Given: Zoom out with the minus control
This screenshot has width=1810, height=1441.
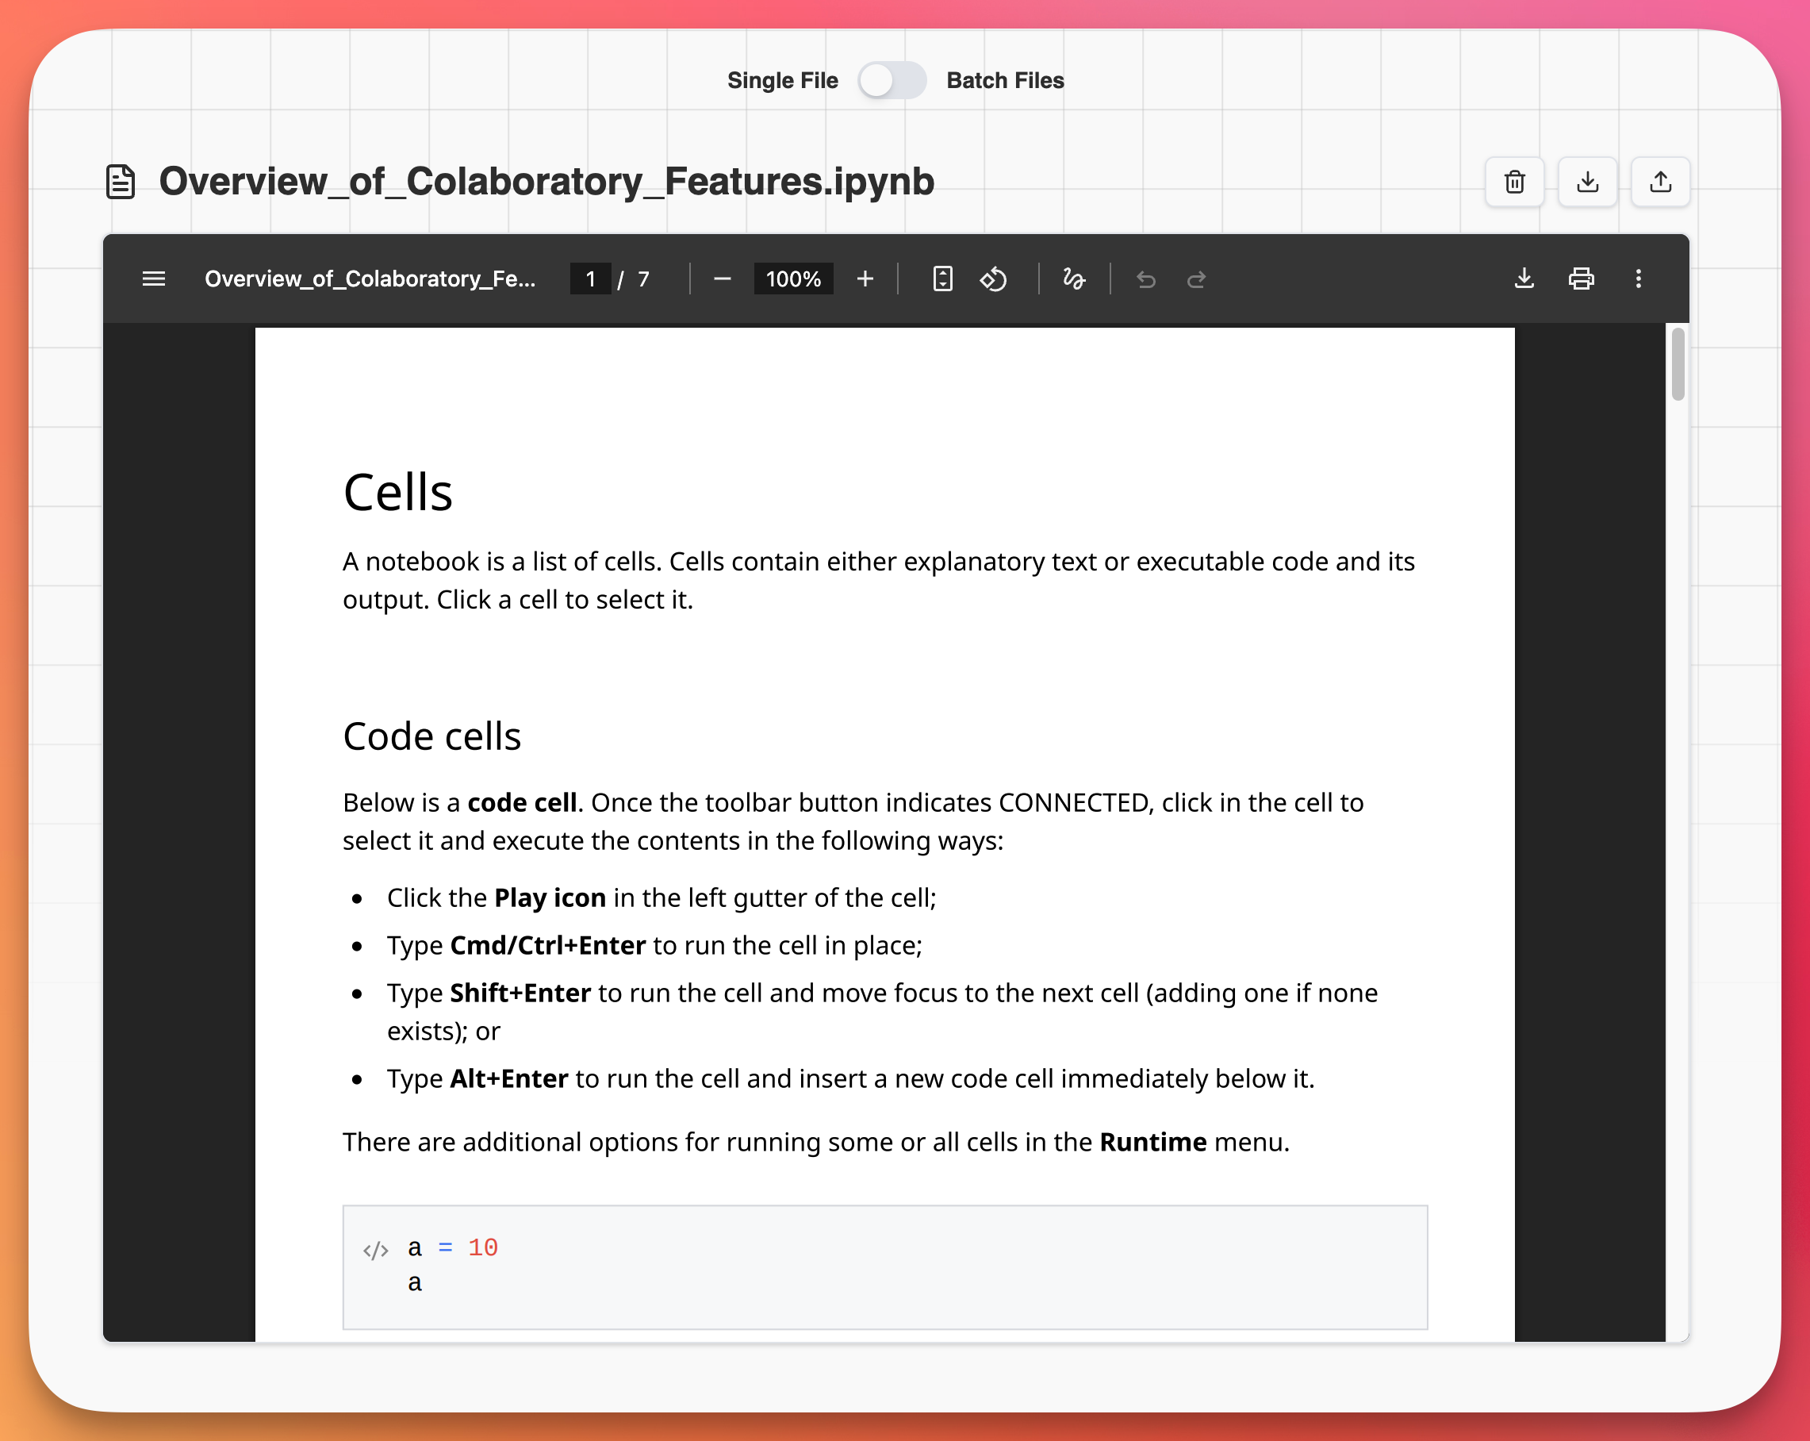Looking at the screenshot, I should click(x=722, y=279).
